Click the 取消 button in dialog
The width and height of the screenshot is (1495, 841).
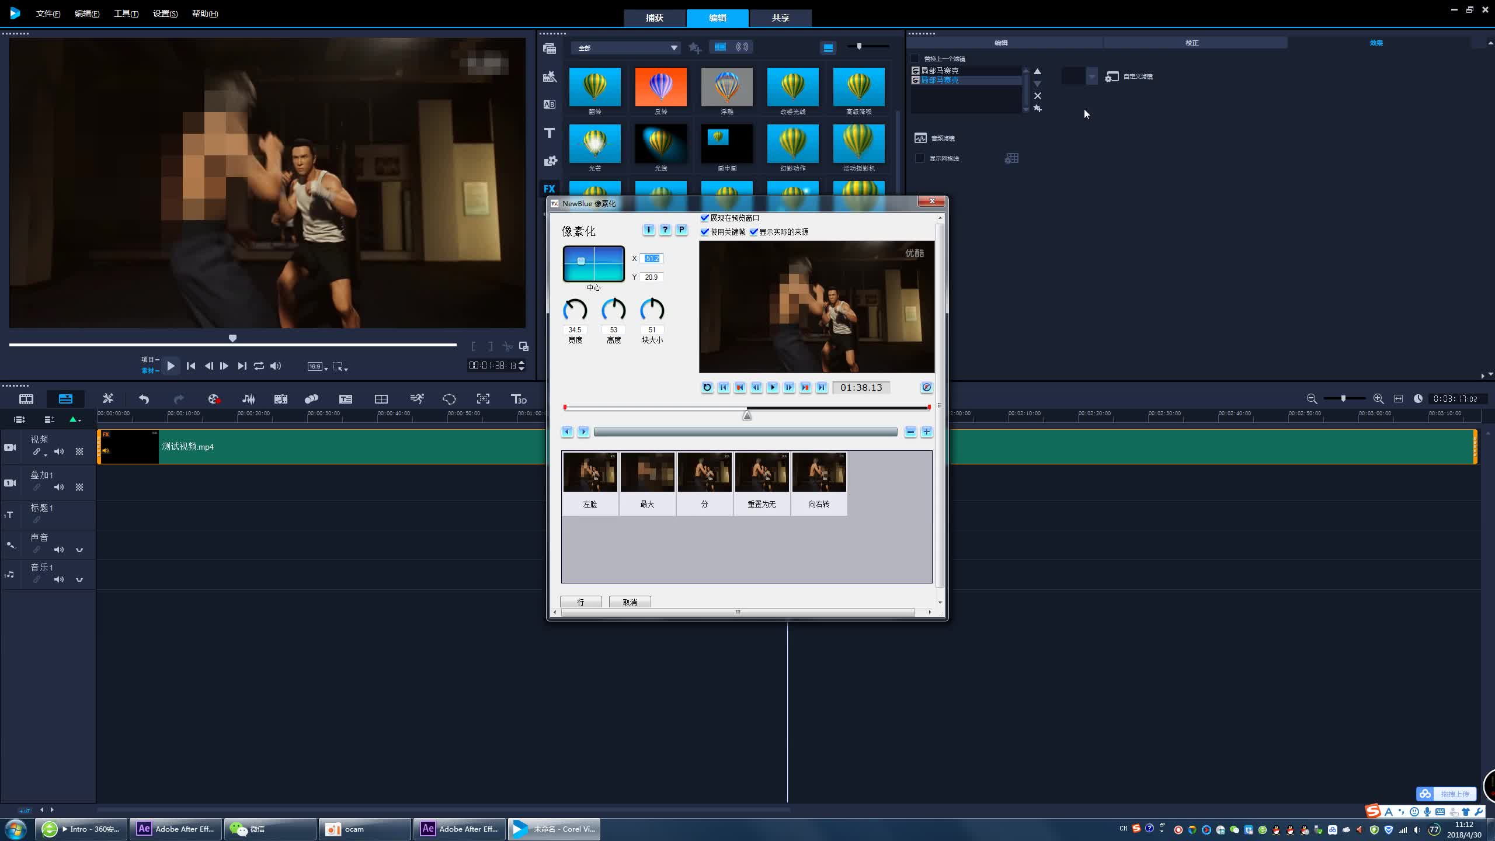point(630,602)
